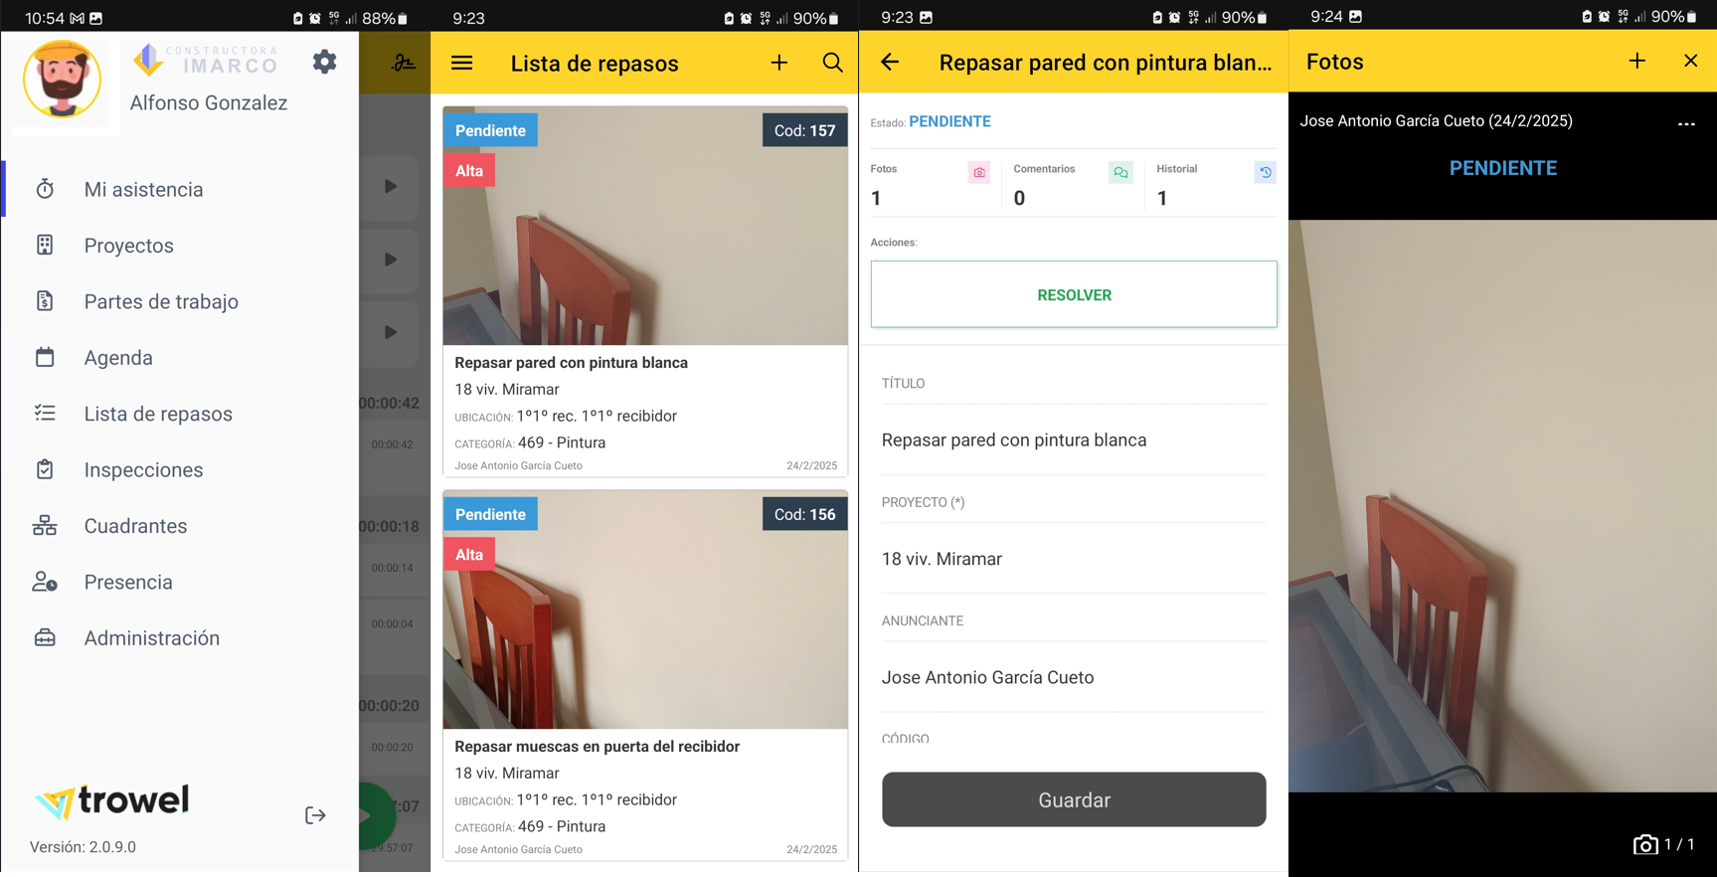Close the Fotos viewer
This screenshot has height=877, width=1717.
(1690, 62)
